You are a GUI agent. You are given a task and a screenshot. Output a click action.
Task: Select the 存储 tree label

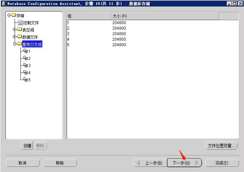(x=20, y=16)
